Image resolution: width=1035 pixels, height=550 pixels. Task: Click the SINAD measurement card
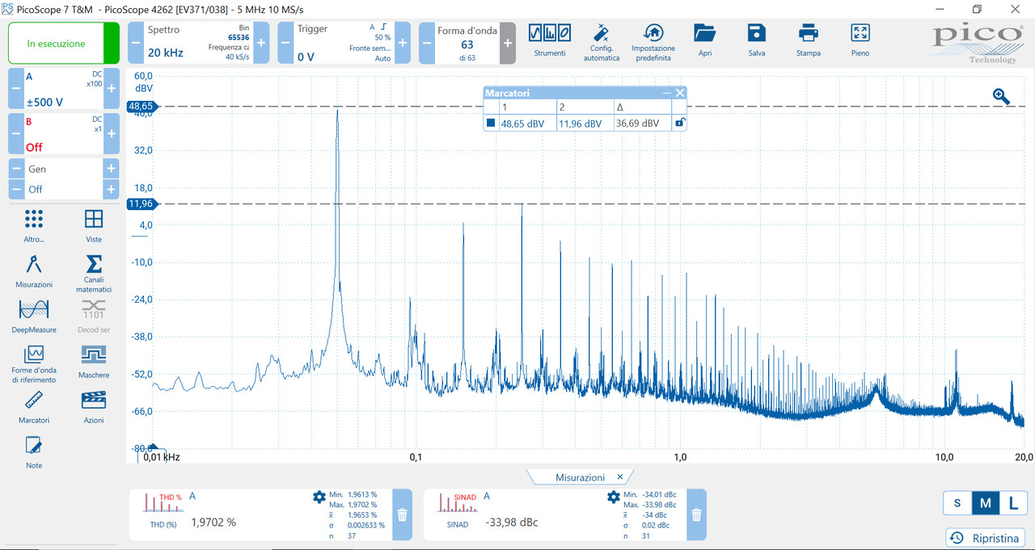click(x=565, y=514)
